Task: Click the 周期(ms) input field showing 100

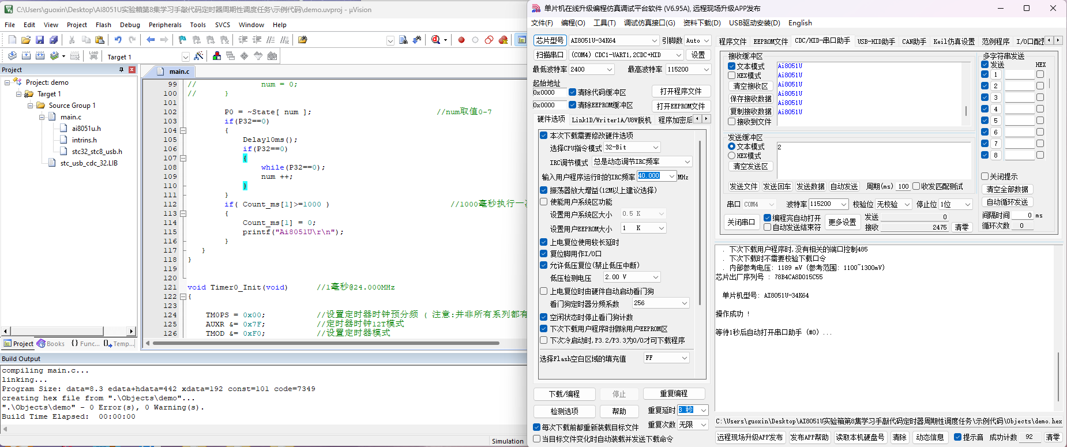Action: pos(903,186)
